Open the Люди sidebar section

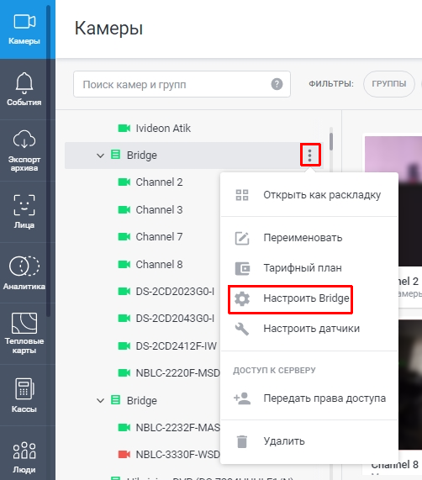(24, 456)
